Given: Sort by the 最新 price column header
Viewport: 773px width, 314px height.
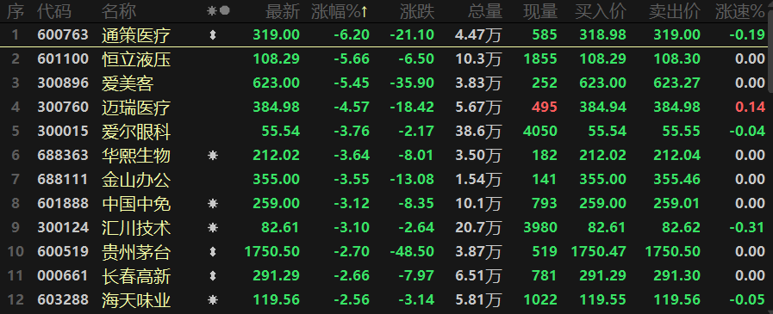Looking at the screenshot, I should coord(283,11).
